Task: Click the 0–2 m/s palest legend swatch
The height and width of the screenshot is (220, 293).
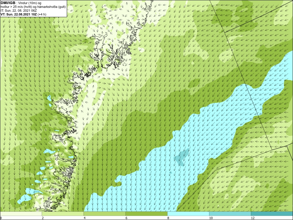Action: (x=21, y=214)
